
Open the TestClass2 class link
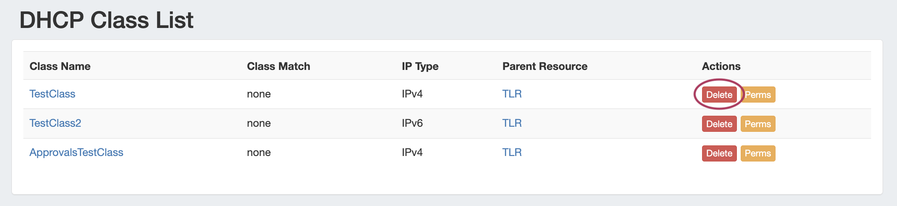click(x=55, y=123)
